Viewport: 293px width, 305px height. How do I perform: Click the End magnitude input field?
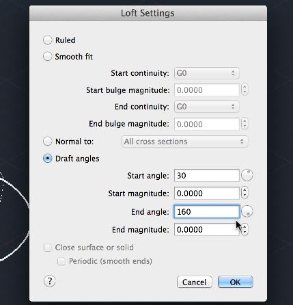click(x=207, y=229)
